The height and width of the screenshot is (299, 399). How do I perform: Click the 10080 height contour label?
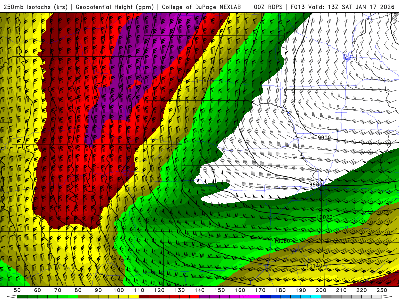click(x=282, y=241)
